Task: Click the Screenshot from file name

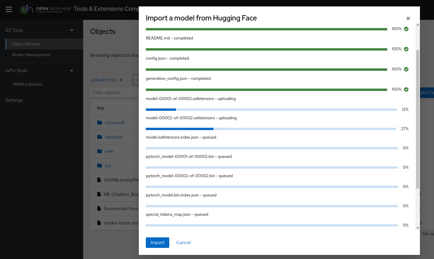Action: click(121, 208)
